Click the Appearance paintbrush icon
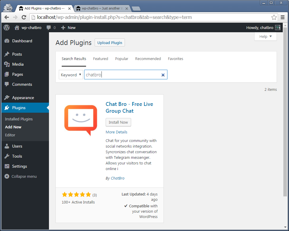This screenshot has width=289, height=231. click(x=7, y=98)
